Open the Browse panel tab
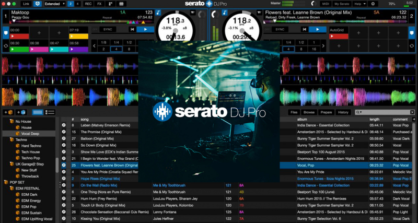The image size is (418, 223). coord(309,112)
